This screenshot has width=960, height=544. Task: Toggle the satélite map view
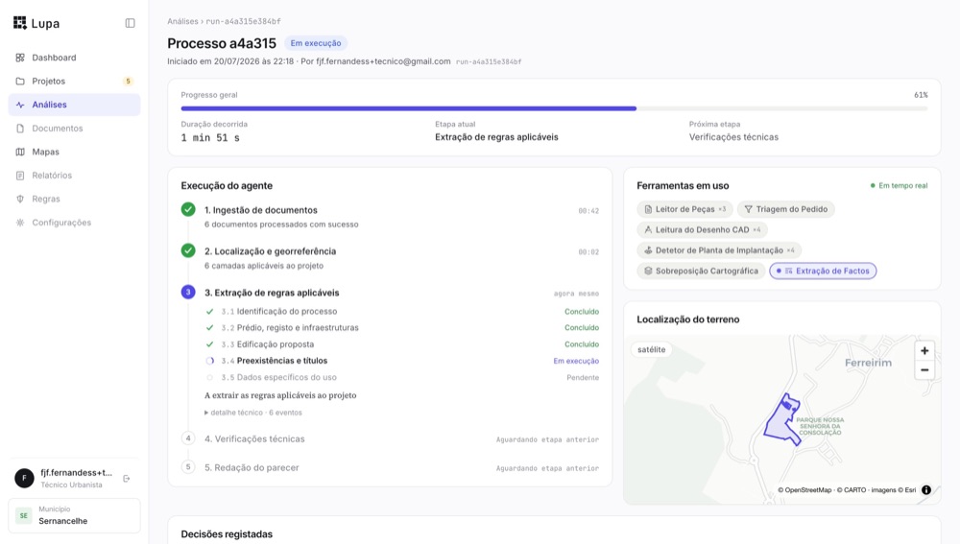click(x=652, y=349)
